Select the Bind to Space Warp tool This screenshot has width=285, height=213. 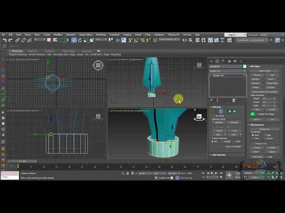pos(30,40)
